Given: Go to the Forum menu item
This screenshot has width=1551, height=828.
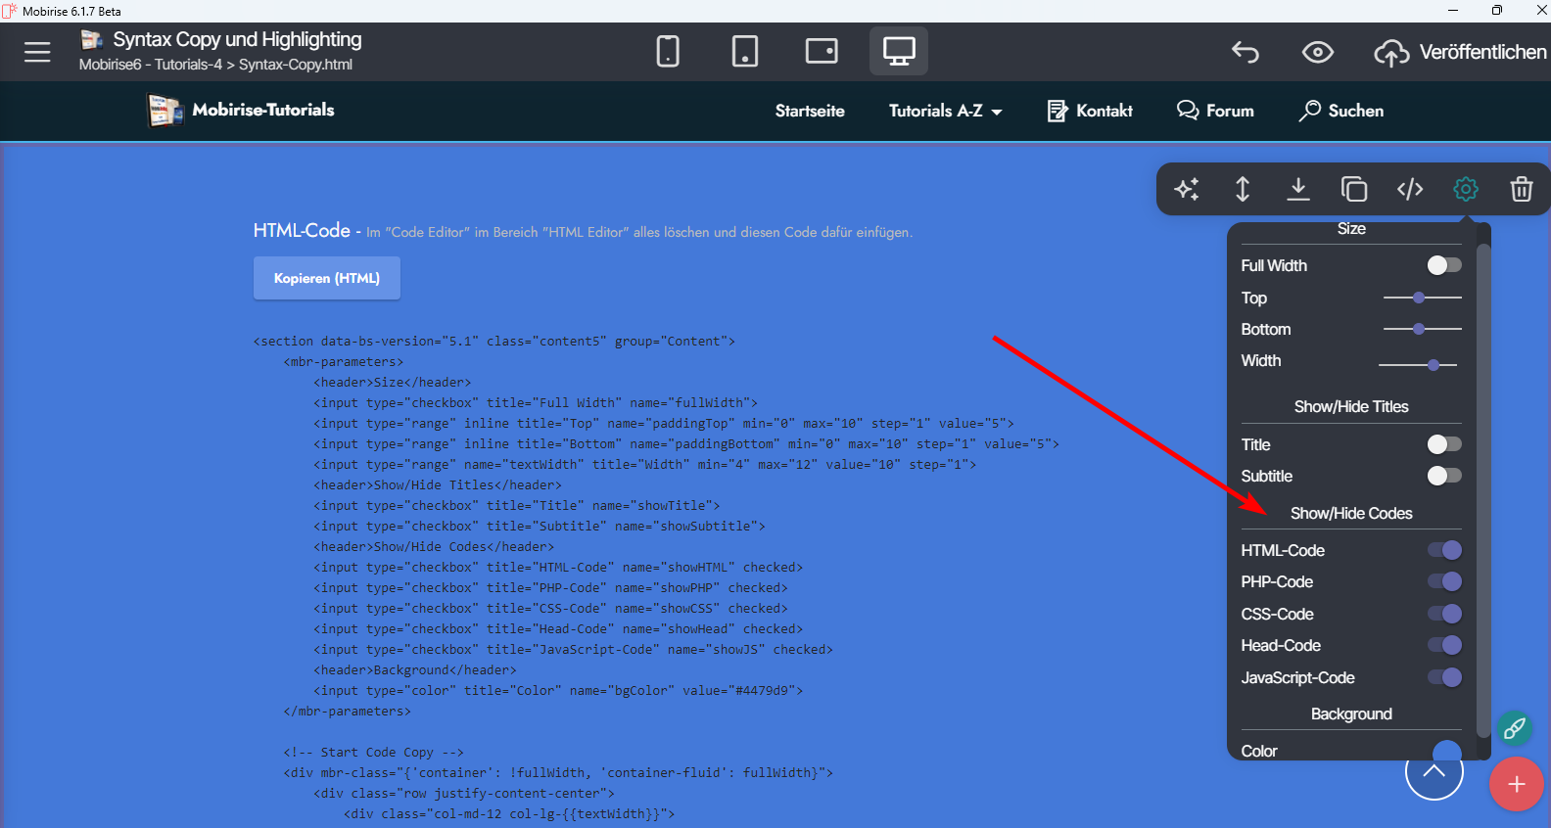Looking at the screenshot, I should coord(1215,111).
